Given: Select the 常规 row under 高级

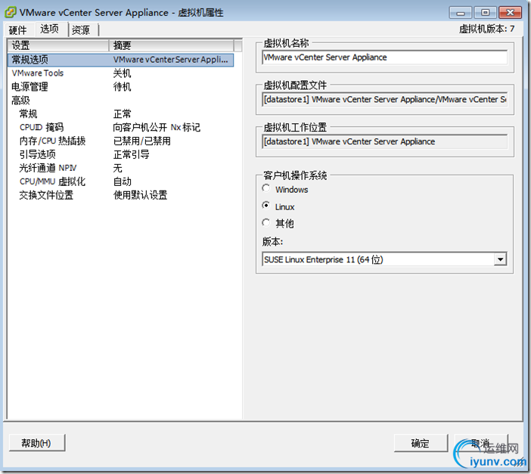Looking at the screenshot, I should point(120,113).
